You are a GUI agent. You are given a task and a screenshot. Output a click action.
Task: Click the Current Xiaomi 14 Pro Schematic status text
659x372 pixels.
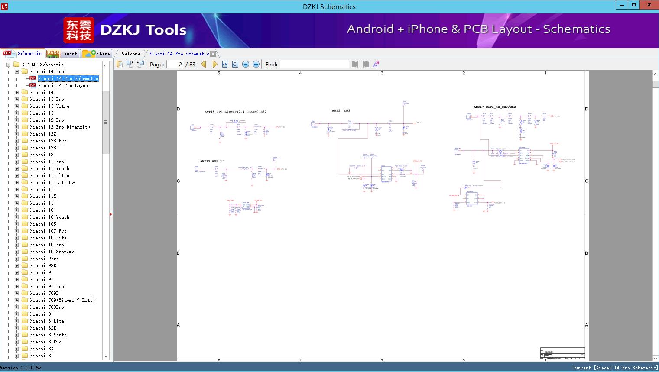615,368
